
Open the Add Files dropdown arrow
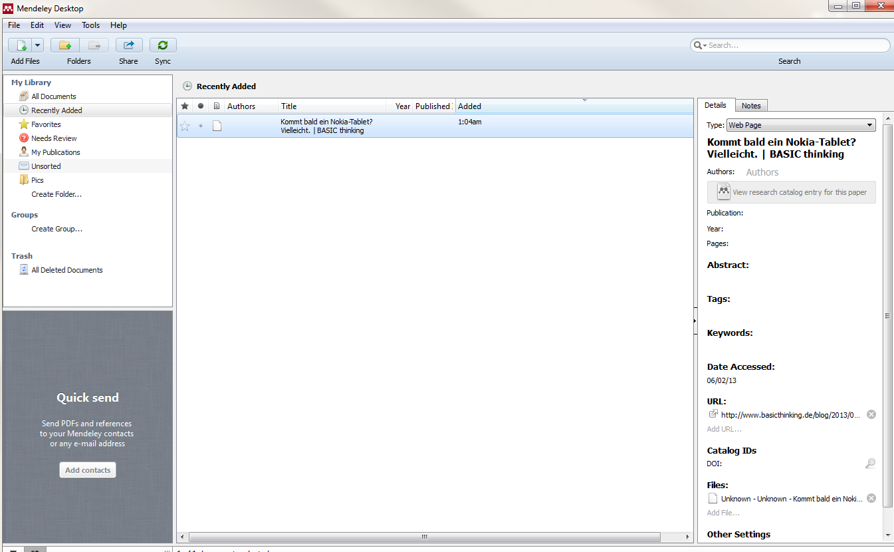click(x=37, y=45)
